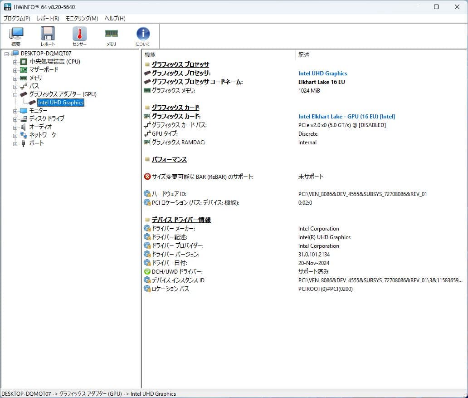Collapse the グラフィックス アダプター (GPU) node
This screenshot has width=468, height=398.
(x=15, y=94)
